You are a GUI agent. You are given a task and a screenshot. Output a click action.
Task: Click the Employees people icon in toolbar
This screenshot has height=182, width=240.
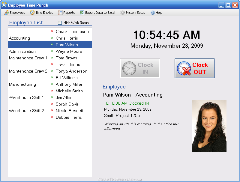(6, 13)
